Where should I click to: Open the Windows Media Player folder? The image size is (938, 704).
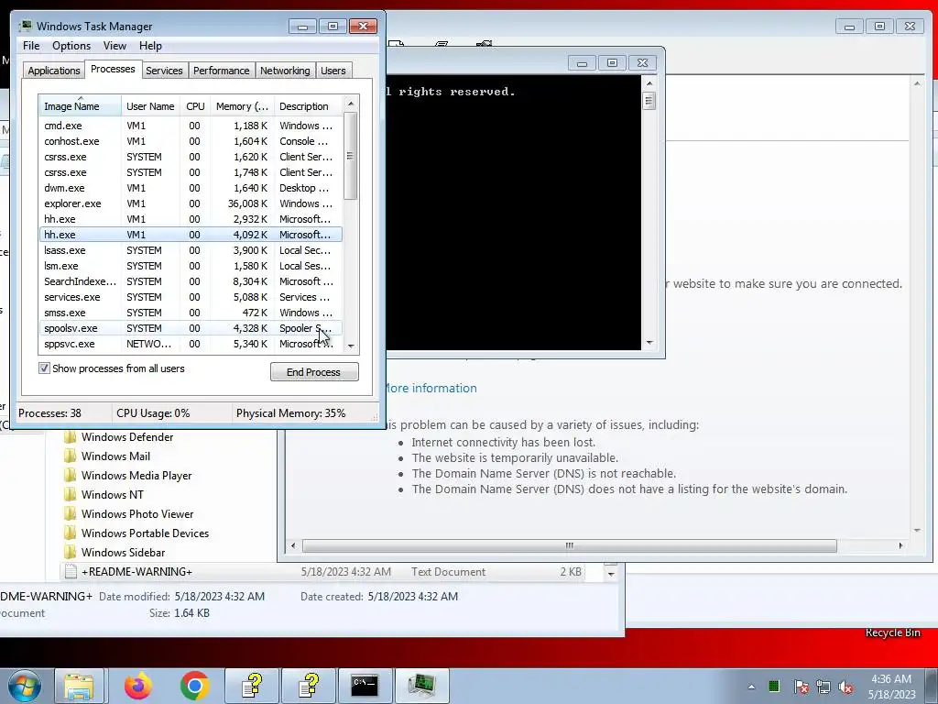[x=136, y=476]
